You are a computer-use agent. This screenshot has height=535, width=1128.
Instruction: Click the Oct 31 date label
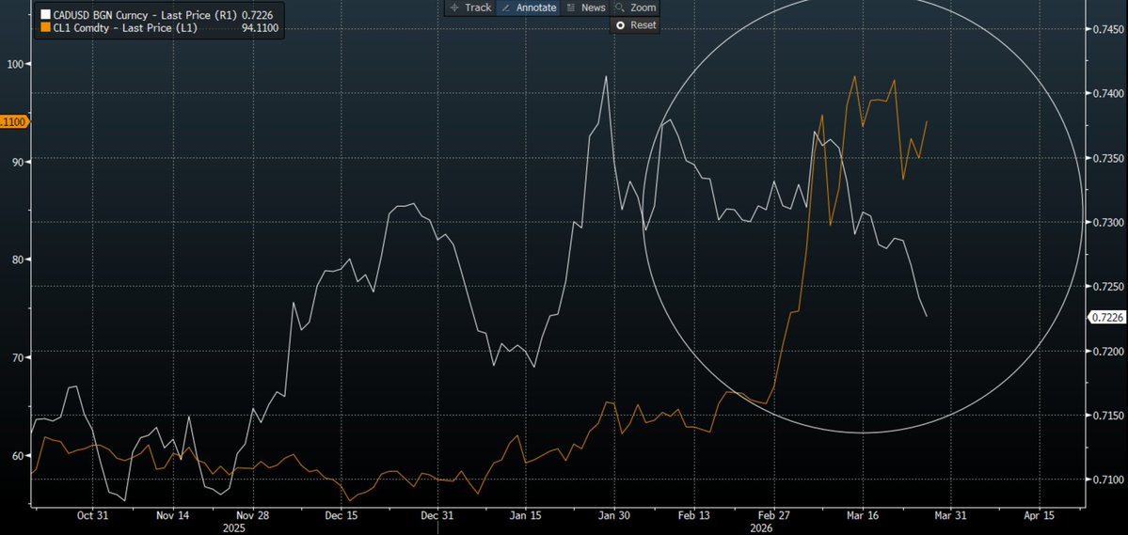(x=91, y=515)
